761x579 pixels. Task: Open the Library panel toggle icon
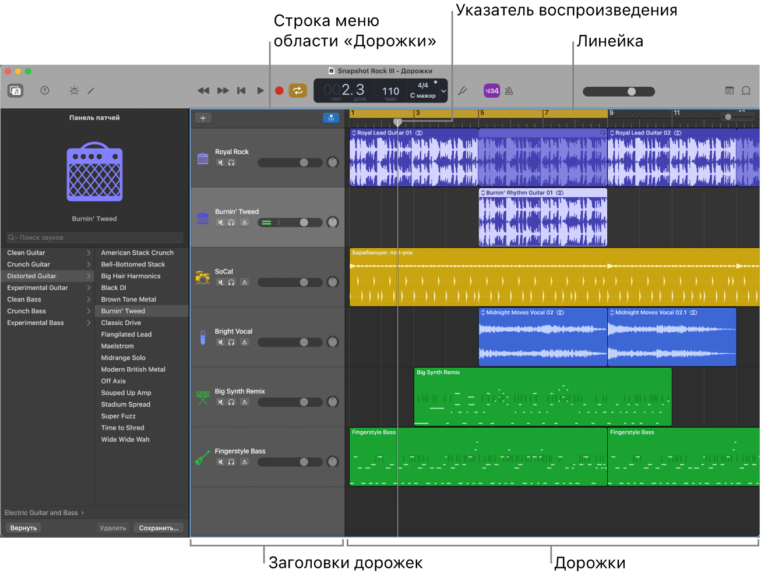15,91
